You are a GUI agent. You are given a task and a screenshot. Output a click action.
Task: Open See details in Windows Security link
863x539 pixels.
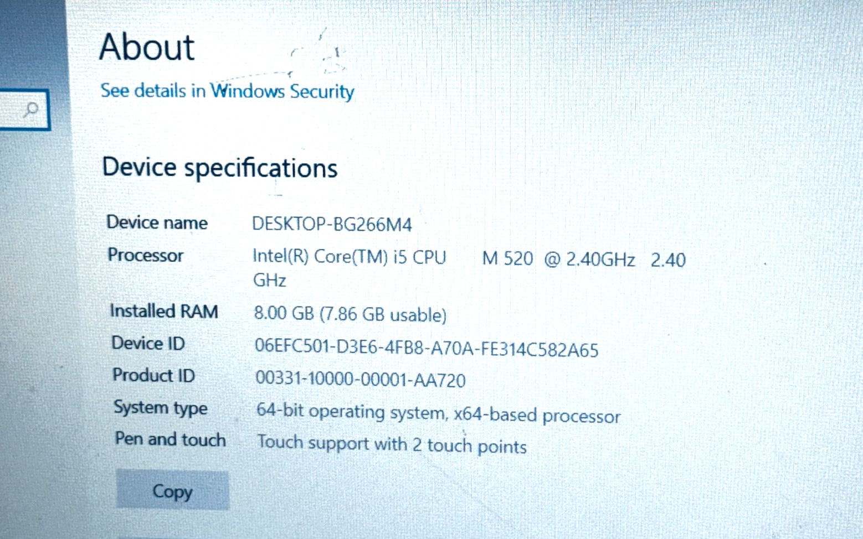pos(227,91)
